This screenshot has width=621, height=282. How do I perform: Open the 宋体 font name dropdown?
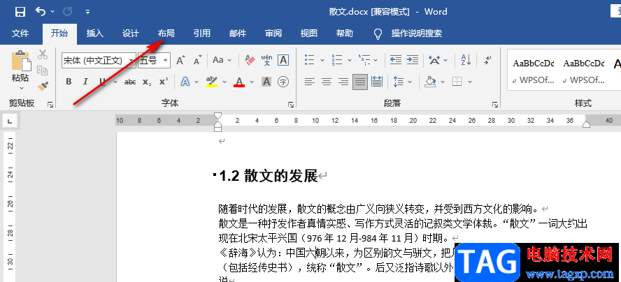(131, 61)
